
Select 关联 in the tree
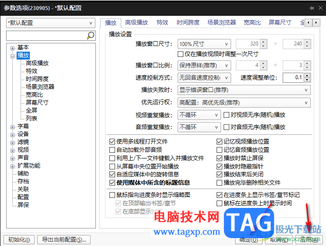pos(23,189)
